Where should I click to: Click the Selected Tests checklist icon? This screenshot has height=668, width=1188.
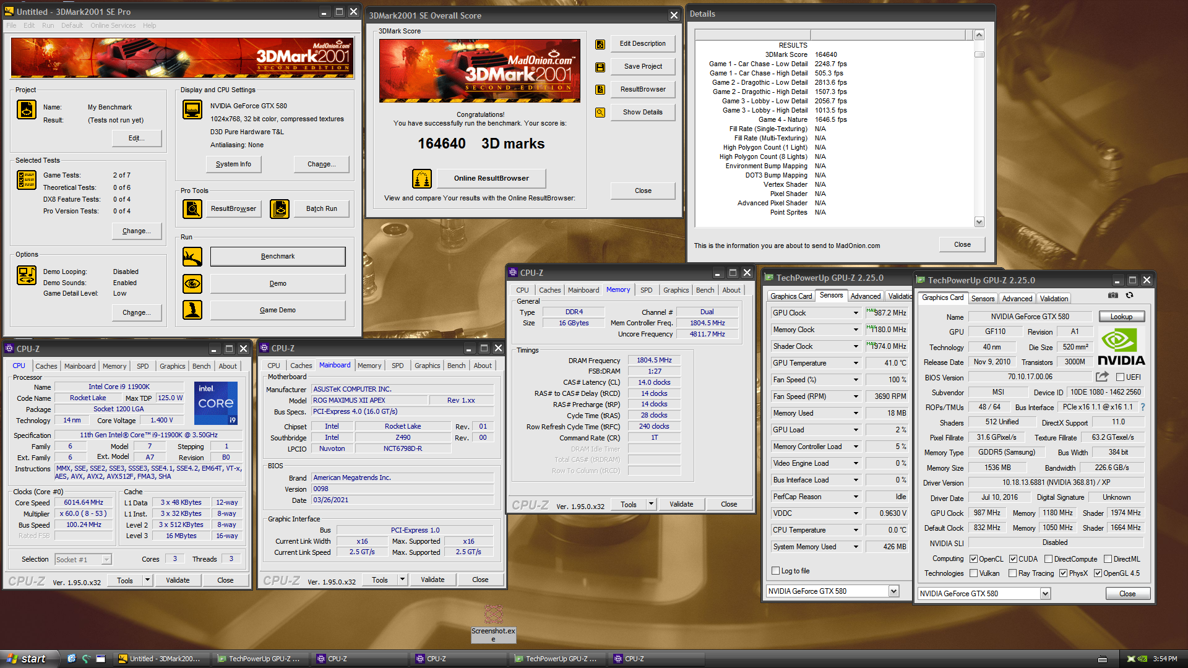point(27,180)
